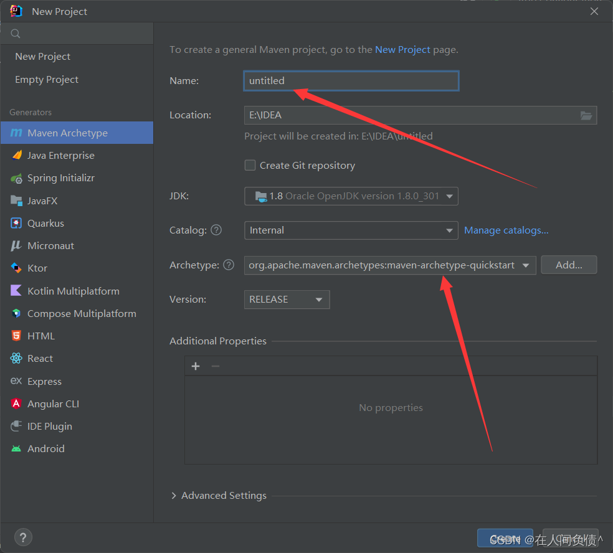Click the Spring Initializr icon
The image size is (613, 553).
pos(16,178)
